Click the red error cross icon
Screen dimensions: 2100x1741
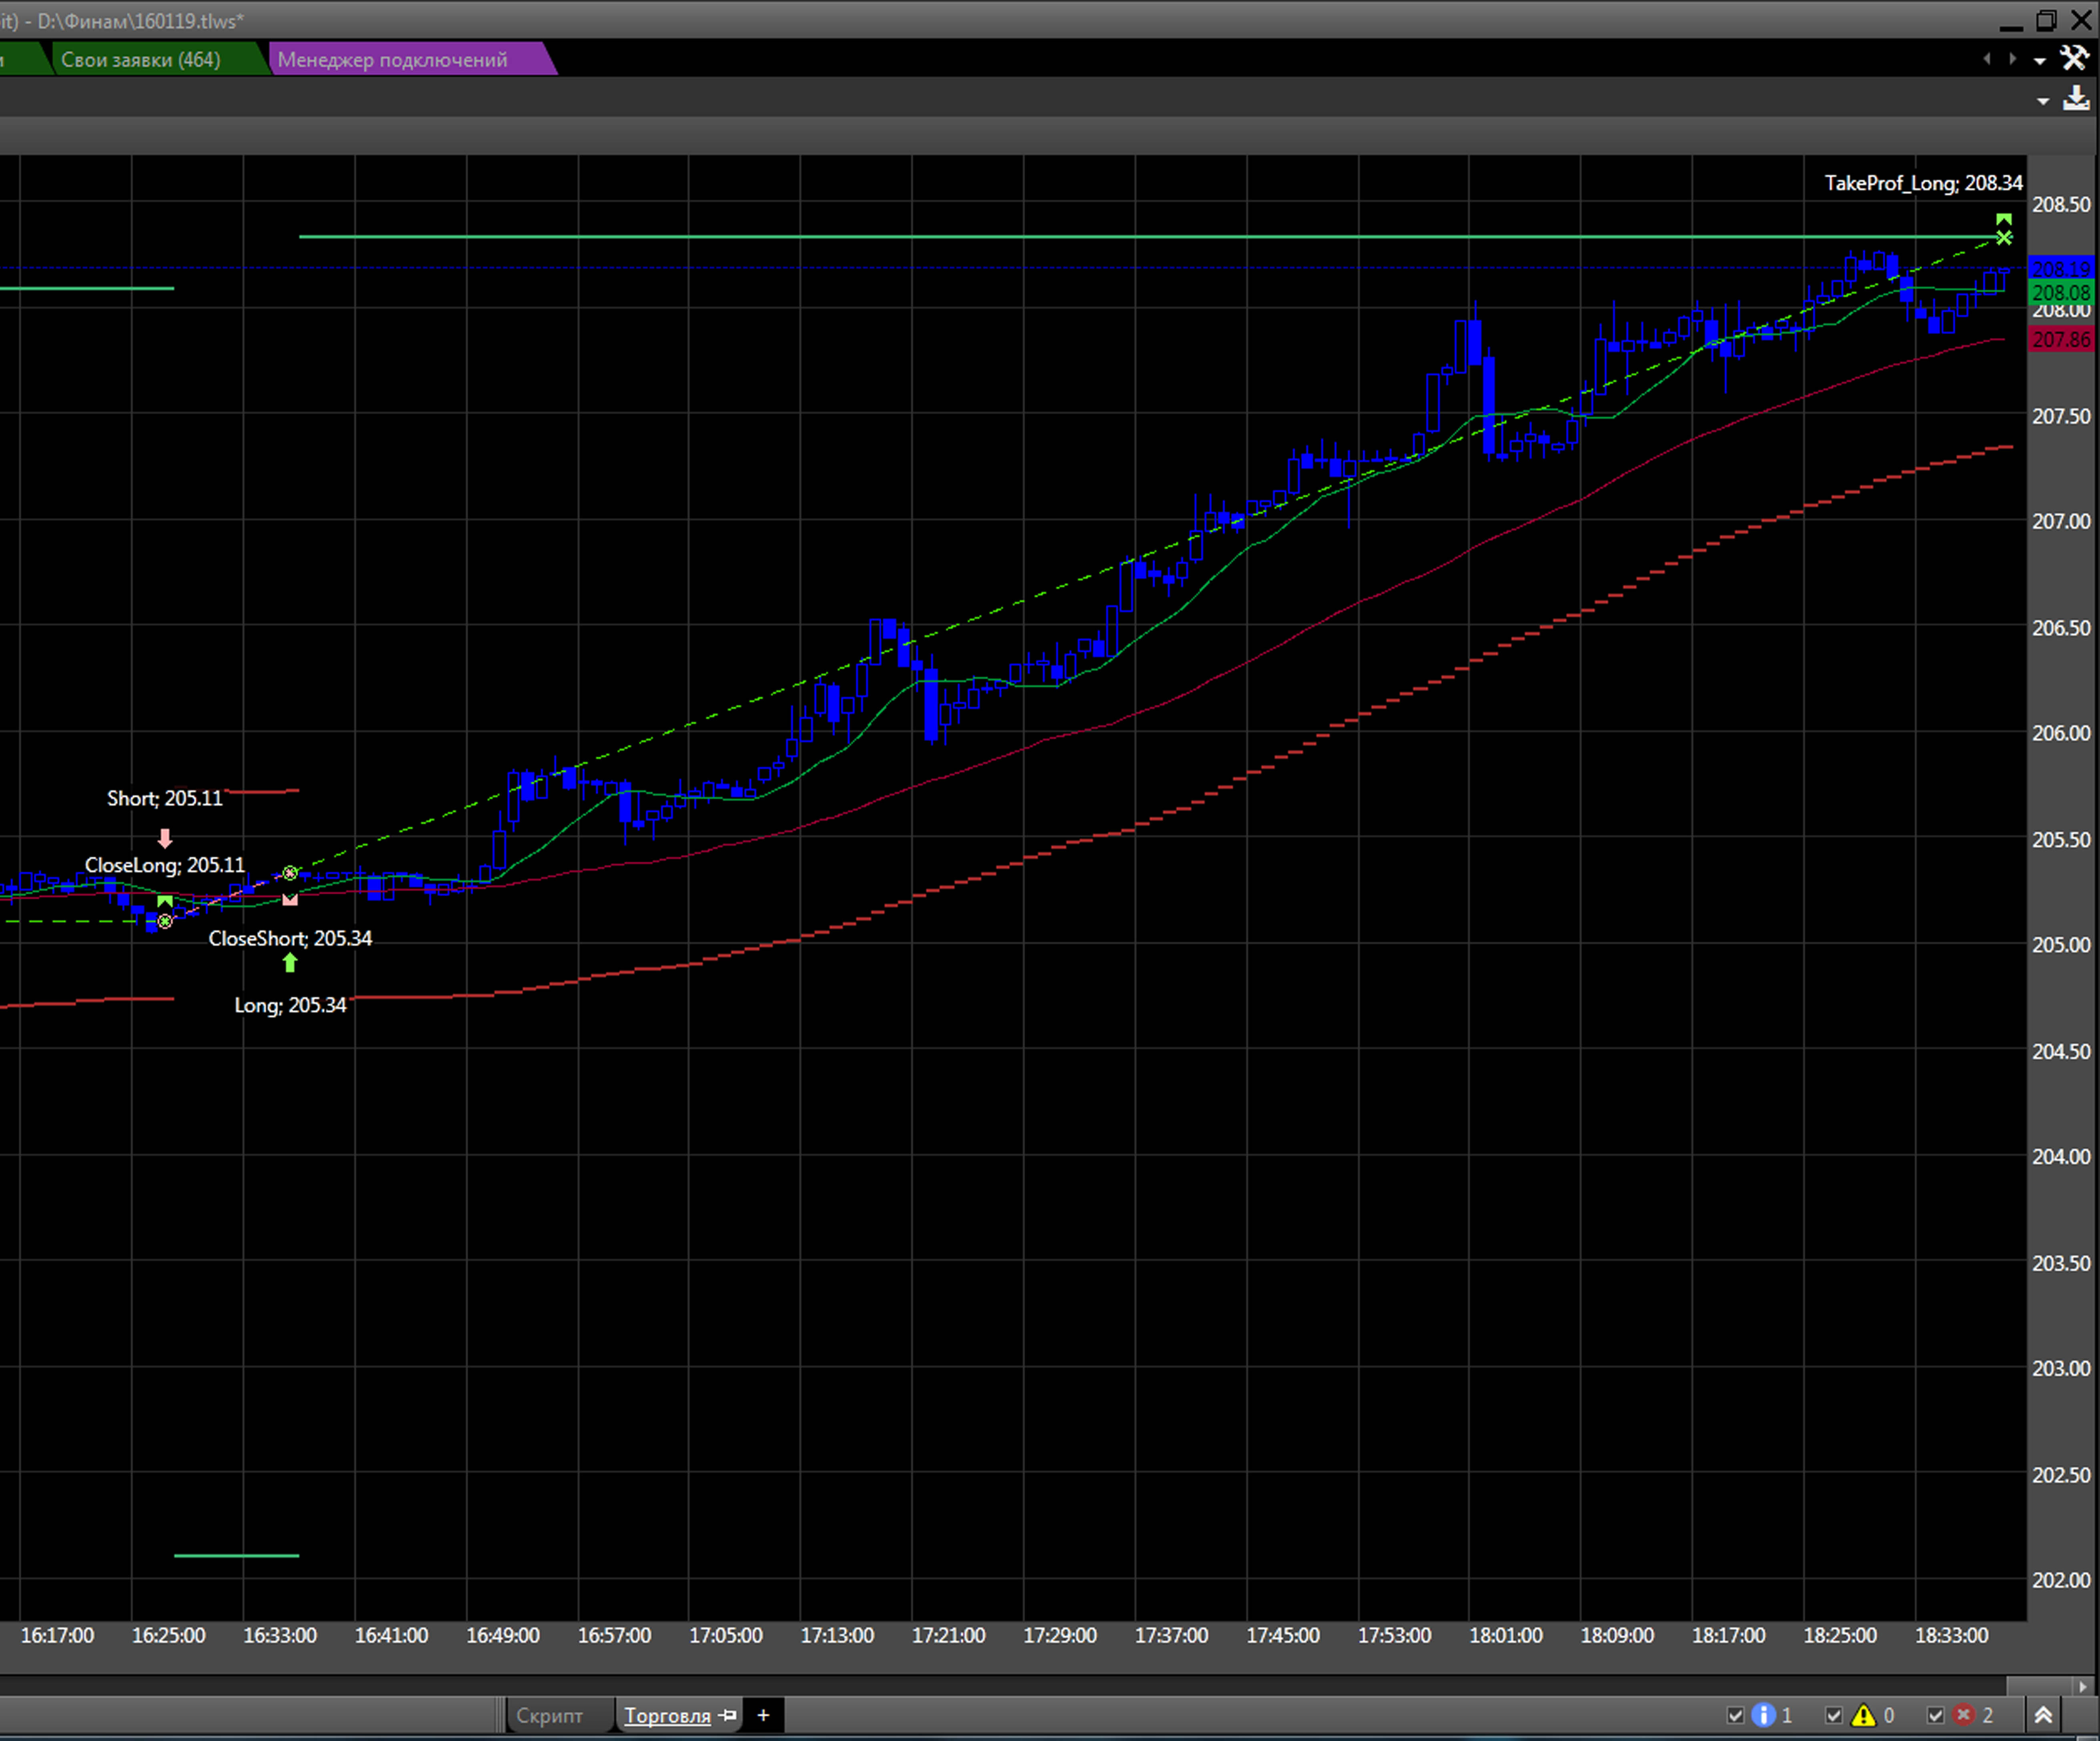point(1963,1715)
